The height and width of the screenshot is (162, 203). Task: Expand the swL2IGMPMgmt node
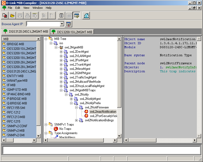pyautogui.click(x=61, y=73)
